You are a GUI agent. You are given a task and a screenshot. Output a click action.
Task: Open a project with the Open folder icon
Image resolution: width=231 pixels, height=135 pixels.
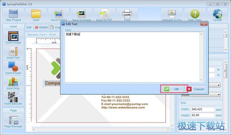(36, 15)
